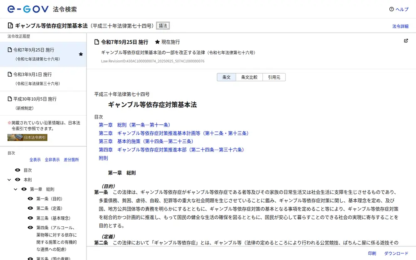Click the file icon for 令和3年9月1日 施行
Screen dimensions: 416x260
pos(10,74)
